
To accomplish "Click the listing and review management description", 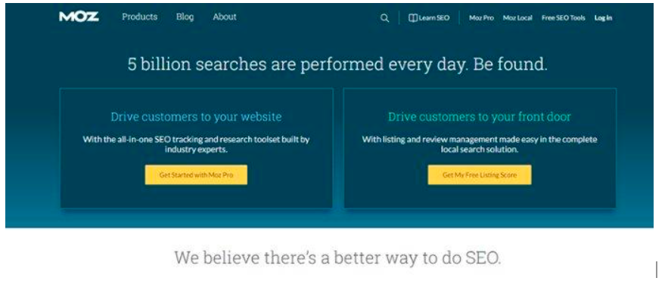I will point(480,144).
